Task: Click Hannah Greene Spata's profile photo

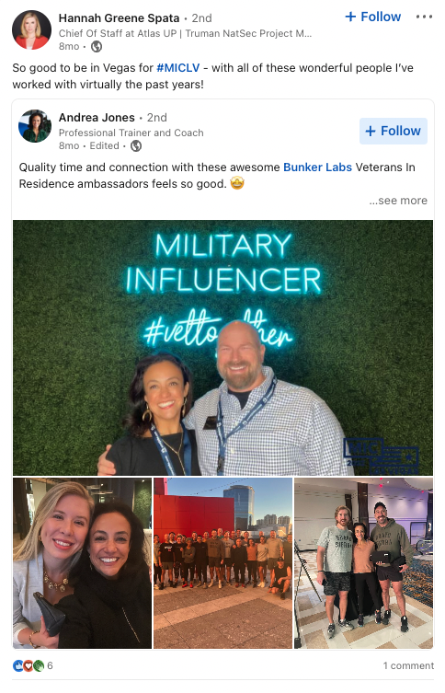Action: [x=31, y=30]
